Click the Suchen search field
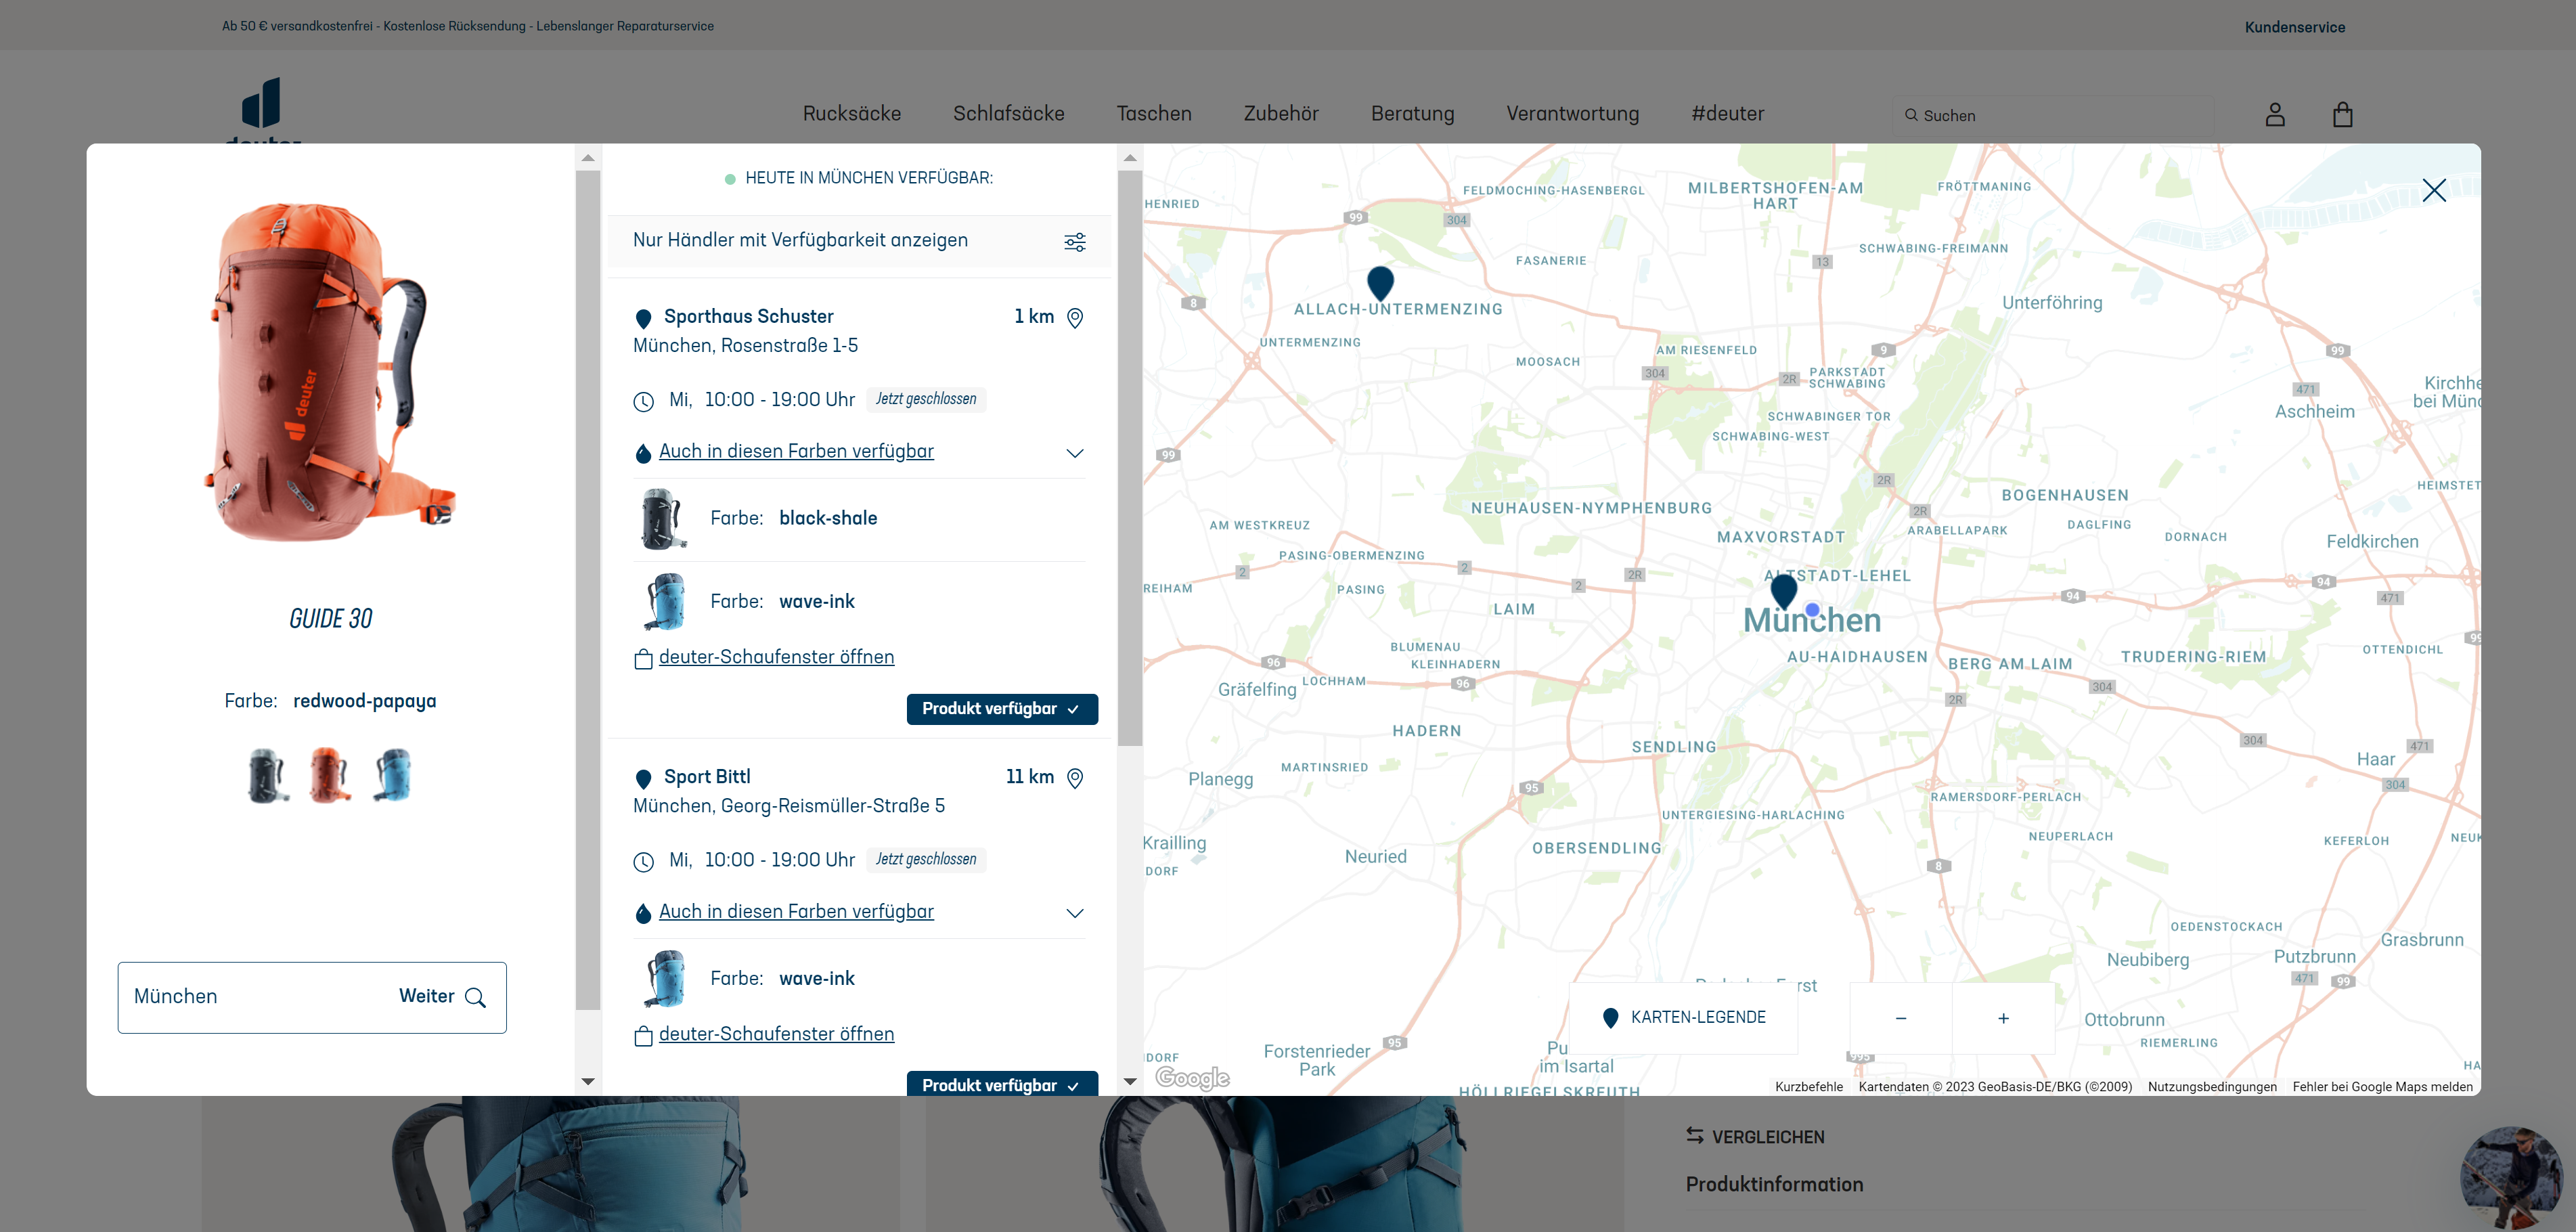Screen dimensions: 2576x1232 [x=2052, y=115]
